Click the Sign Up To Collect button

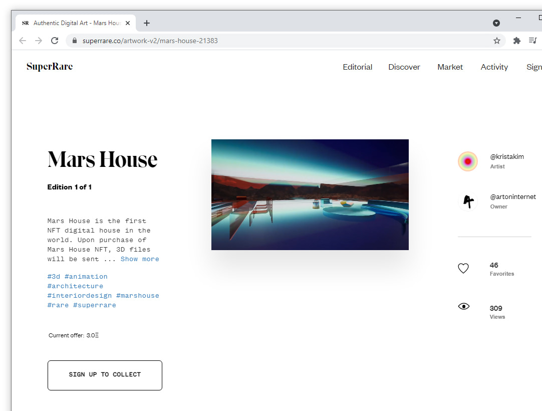click(105, 375)
